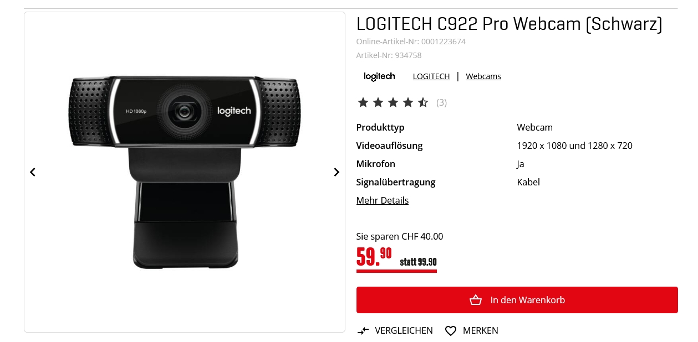Click the Online-Artikel-Nr 0001223674 text
The width and height of the screenshot is (698, 342).
tap(411, 42)
